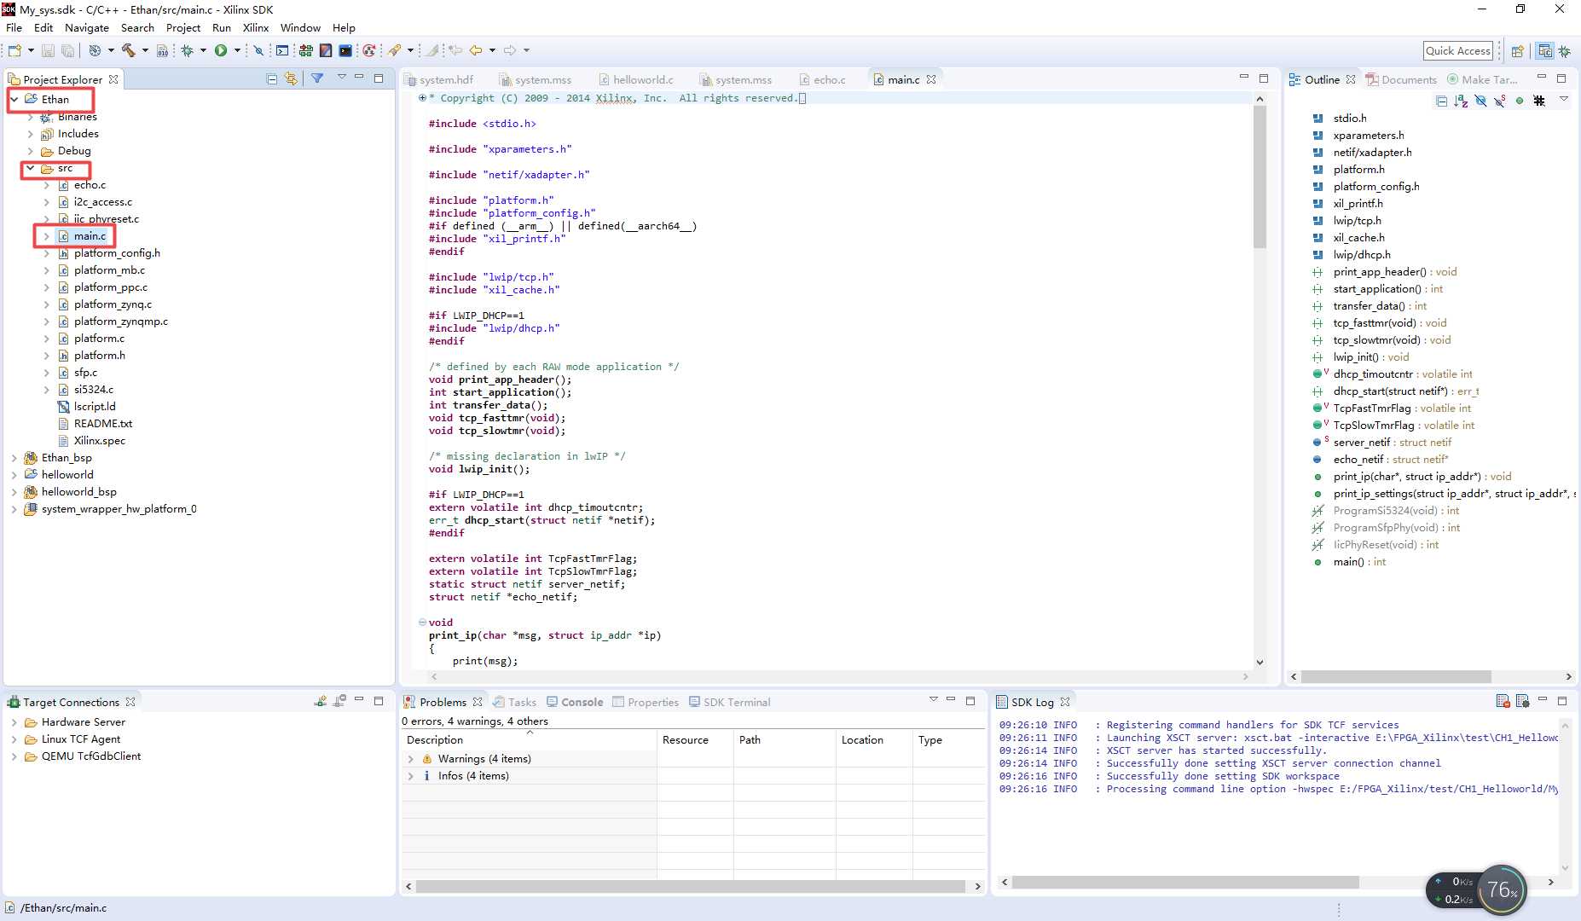This screenshot has width=1581, height=921.
Task: Collapse the src folder node
Action: point(30,168)
